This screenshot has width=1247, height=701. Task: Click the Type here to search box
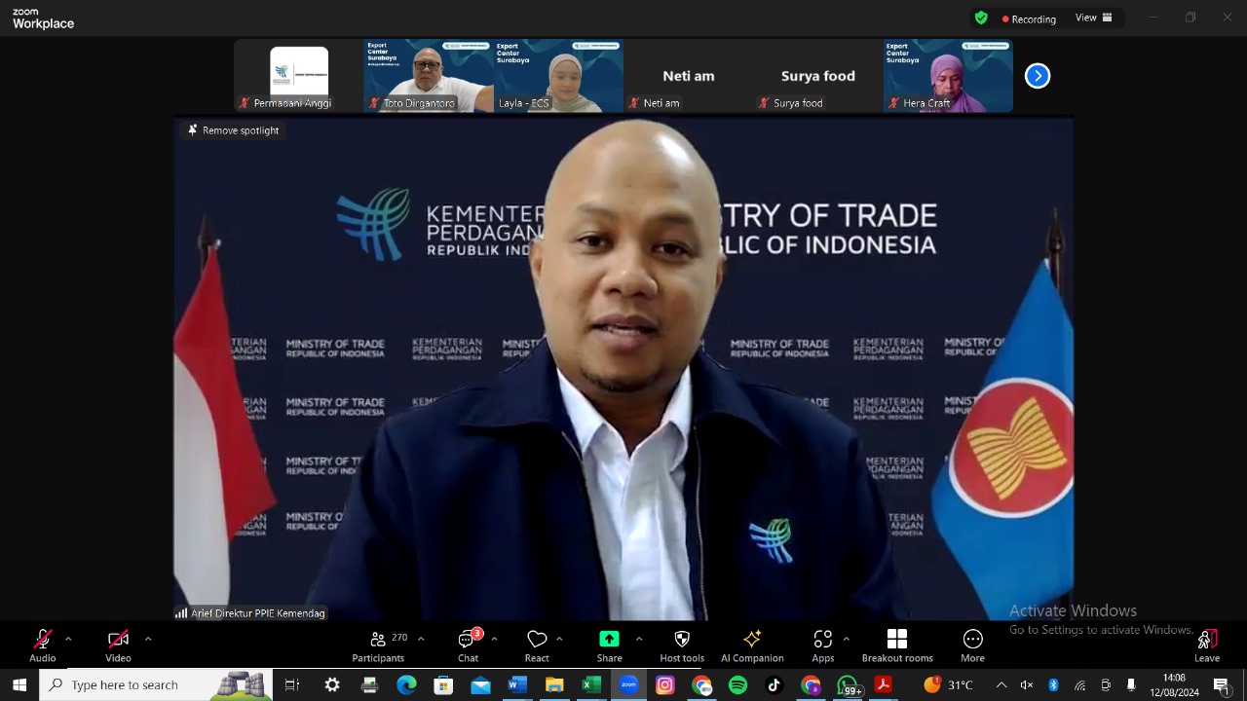tap(156, 685)
